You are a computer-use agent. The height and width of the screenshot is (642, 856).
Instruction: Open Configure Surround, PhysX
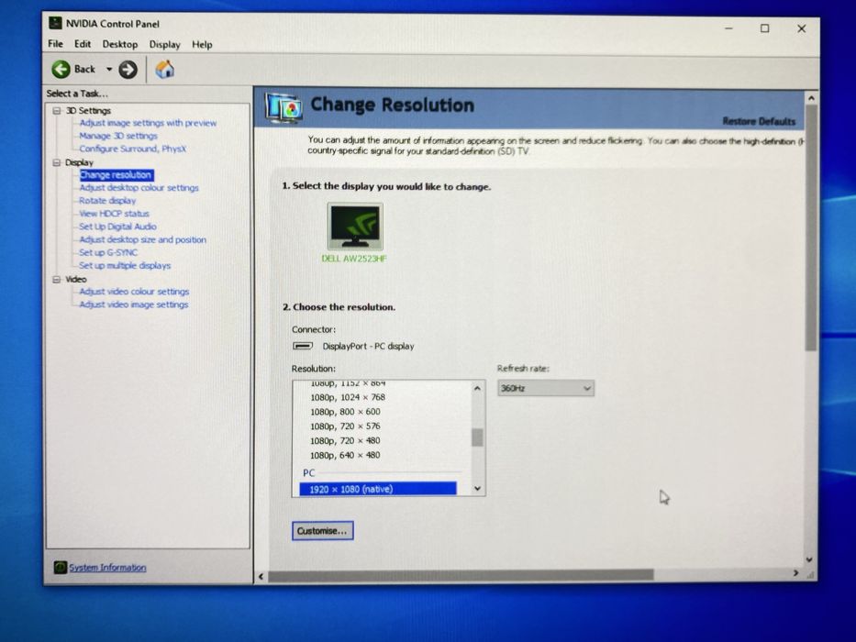(x=133, y=149)
